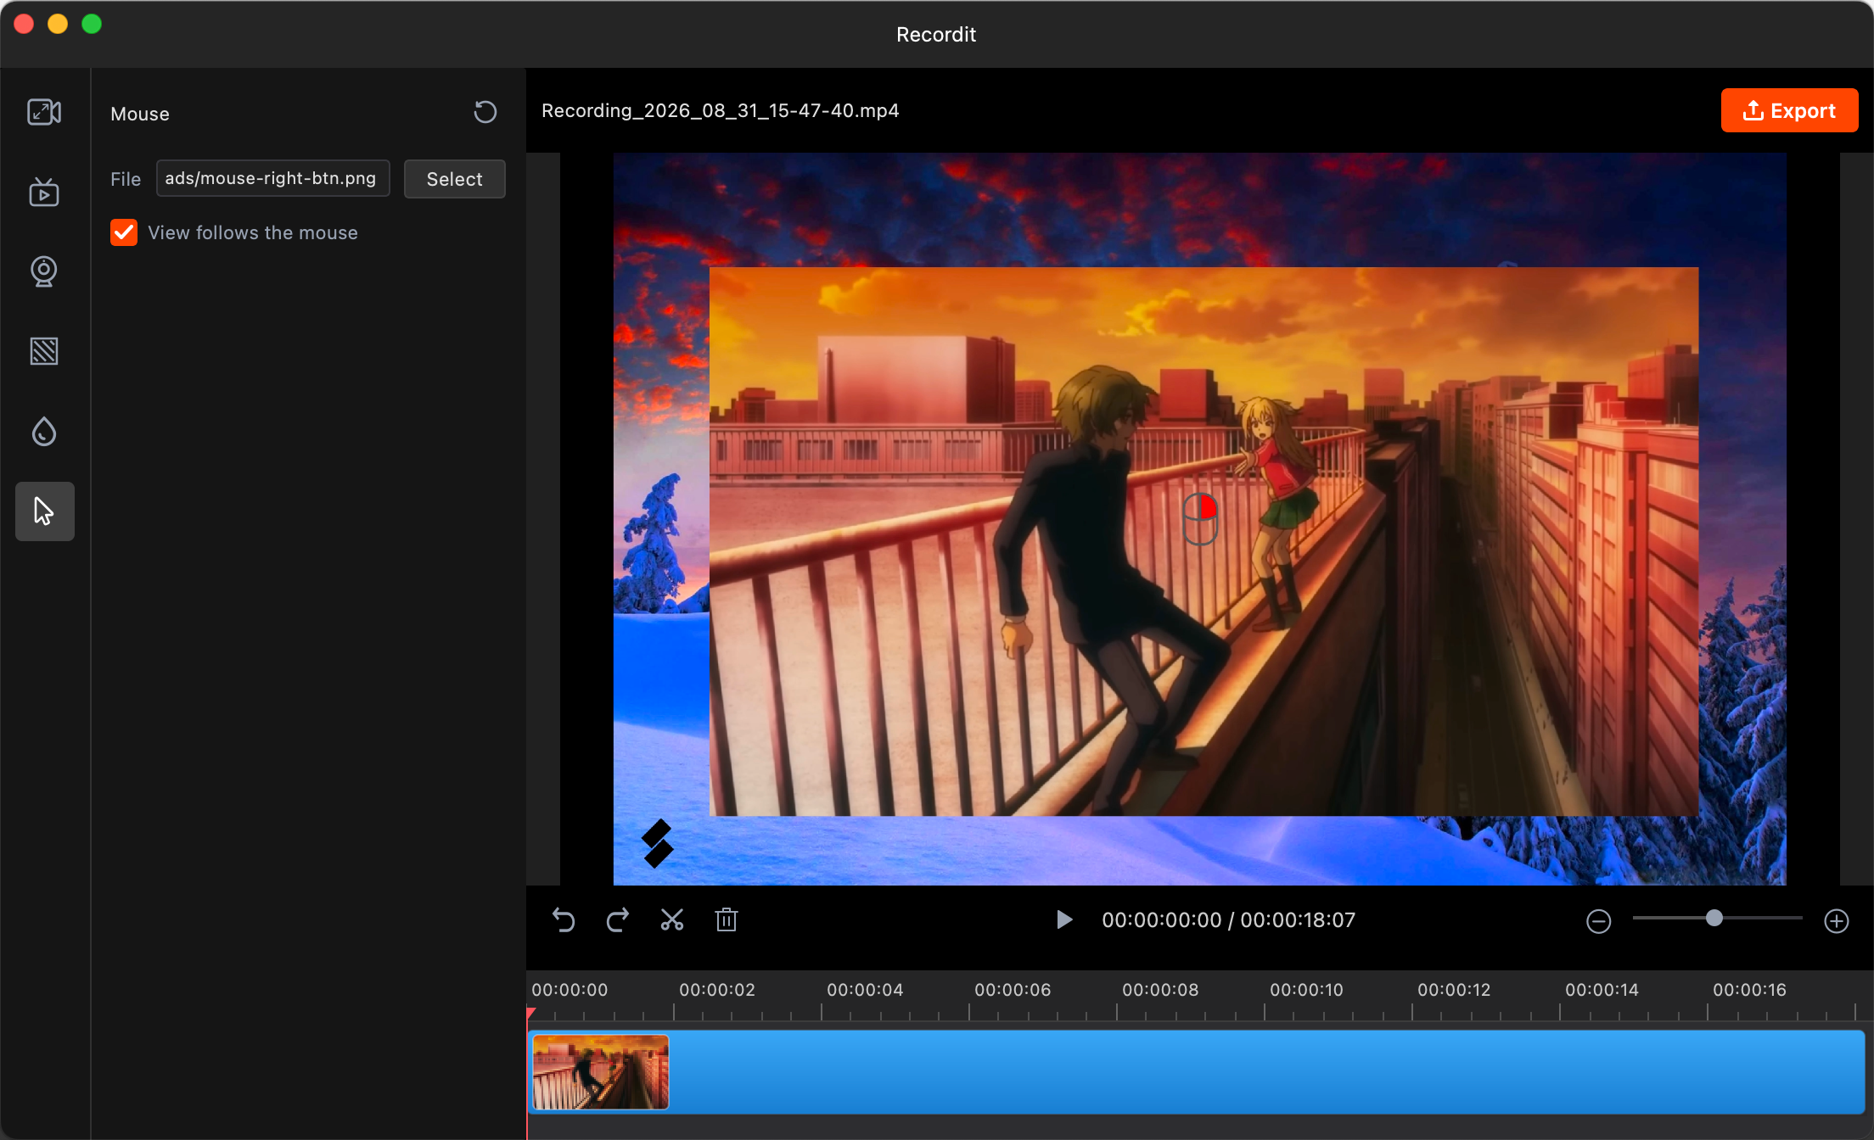Open the webcam settings panel
The width and height of the screenshot is (1874, 1140).
tap(44, 271)
